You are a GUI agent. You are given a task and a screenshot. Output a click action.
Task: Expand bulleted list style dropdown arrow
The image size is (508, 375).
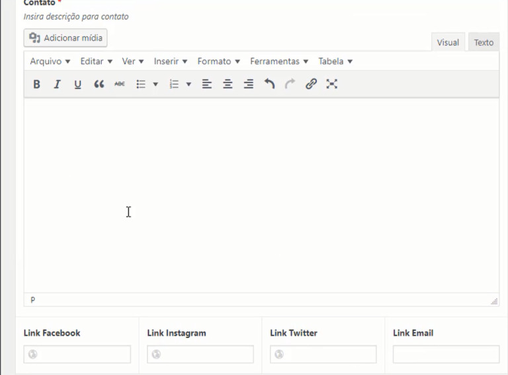pos(155,84)
